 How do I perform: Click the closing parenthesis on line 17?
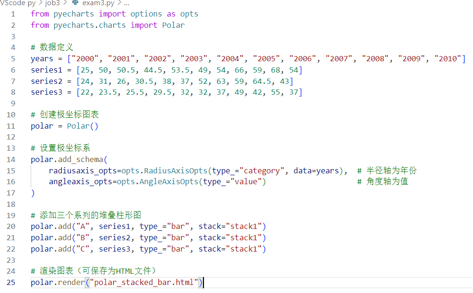click(x=33, y=193)
